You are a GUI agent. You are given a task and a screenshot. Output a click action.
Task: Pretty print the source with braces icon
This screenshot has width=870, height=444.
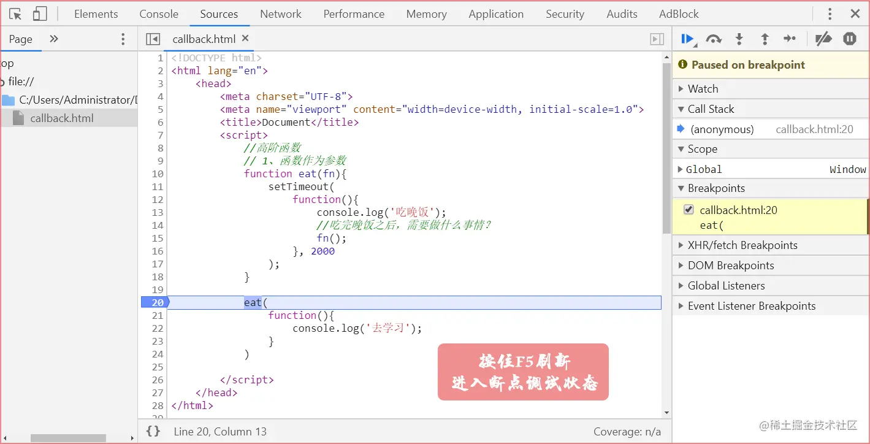153,431
